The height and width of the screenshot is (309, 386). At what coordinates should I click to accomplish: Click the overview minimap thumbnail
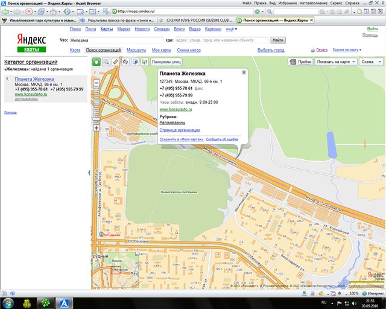click(115, 270)
